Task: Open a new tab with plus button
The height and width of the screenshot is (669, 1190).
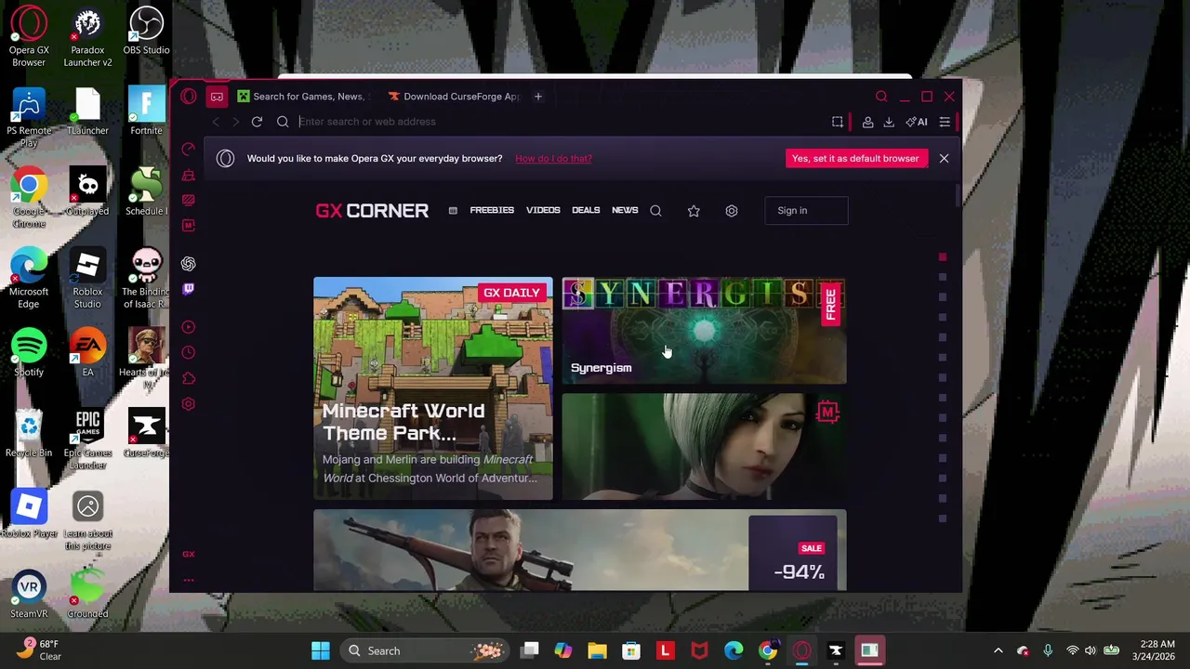Action: coord(537,97)
